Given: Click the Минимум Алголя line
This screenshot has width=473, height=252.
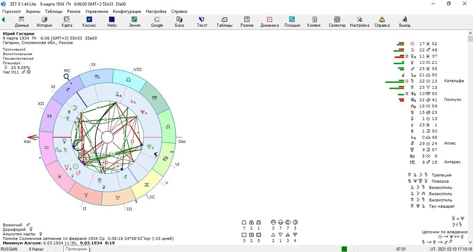Looking at the screenshot, I should (x=58, y=243).
